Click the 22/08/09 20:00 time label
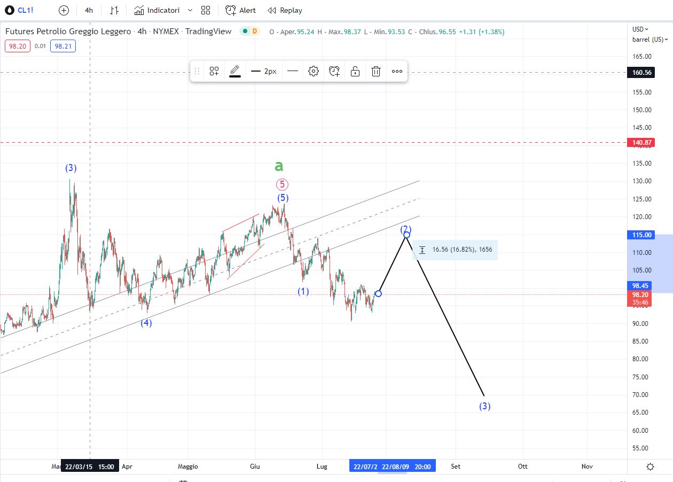The image size is (673, 482). (407, 467)
